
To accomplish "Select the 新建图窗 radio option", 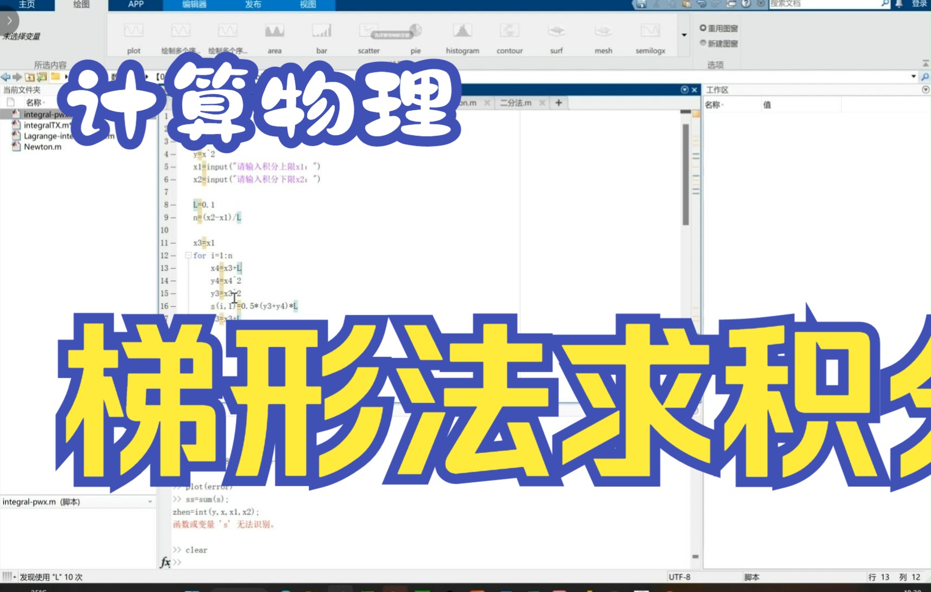I will [719, 43].
